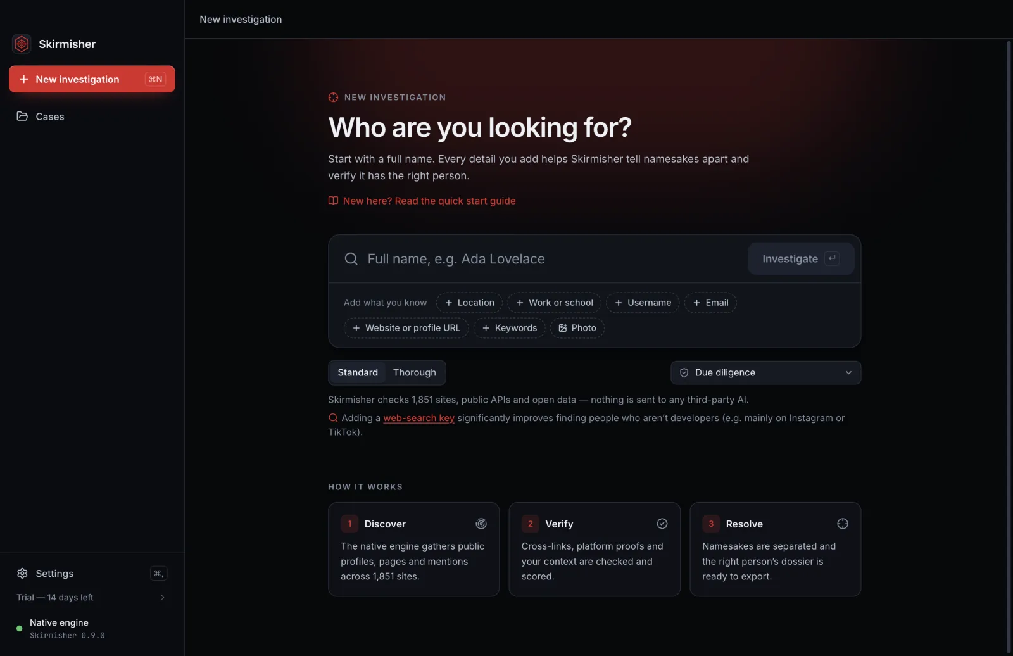This screenshot has height=656, width=1013.
Task: Add Website or profile URL detail
Action: coord(406,328)
